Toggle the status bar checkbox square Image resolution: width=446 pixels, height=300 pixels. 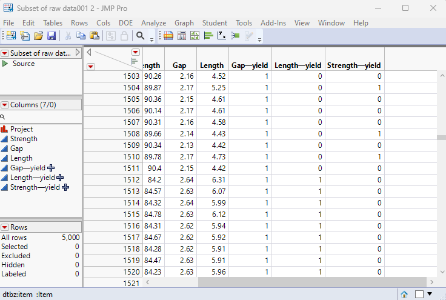tap(419, 295)
